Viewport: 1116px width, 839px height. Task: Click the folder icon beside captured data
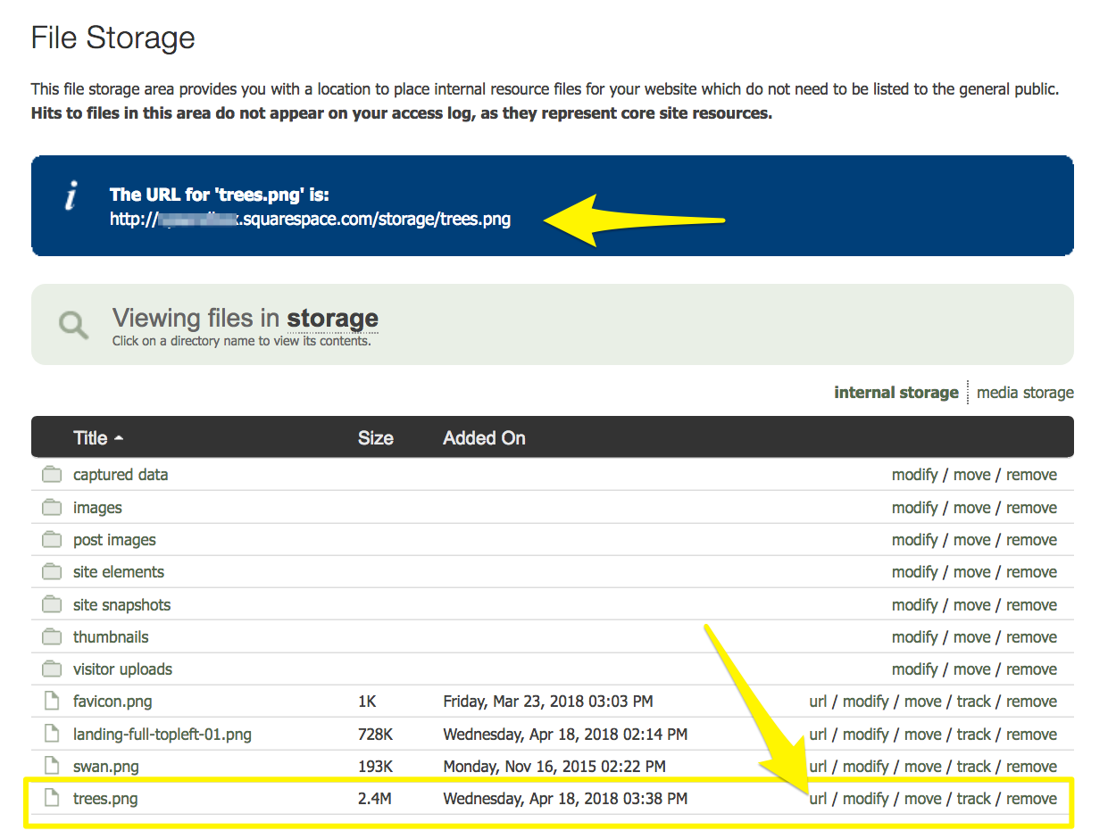coord(52,475)
